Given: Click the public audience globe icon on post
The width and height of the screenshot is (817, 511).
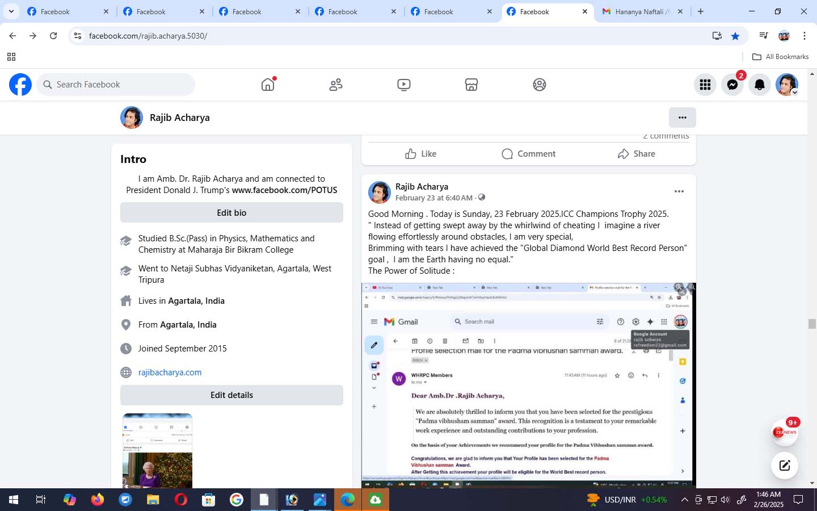Looking at the screenshot, I should click(x=482, y=198).
